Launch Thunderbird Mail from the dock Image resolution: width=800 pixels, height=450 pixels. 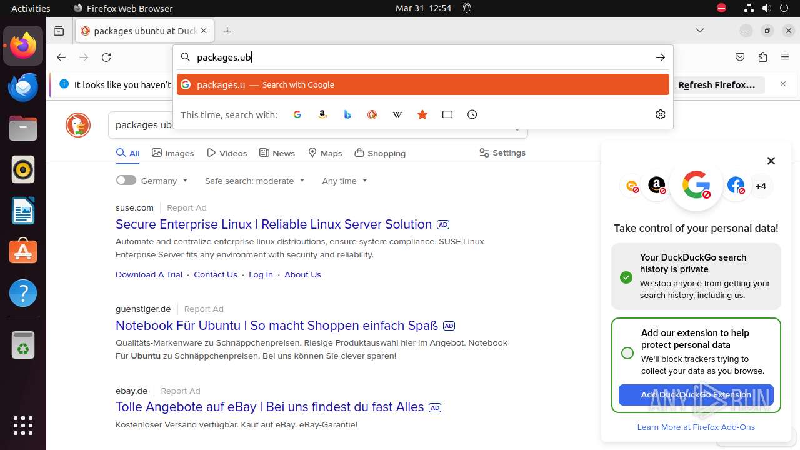pyautogui.click(x=23, y=87)
